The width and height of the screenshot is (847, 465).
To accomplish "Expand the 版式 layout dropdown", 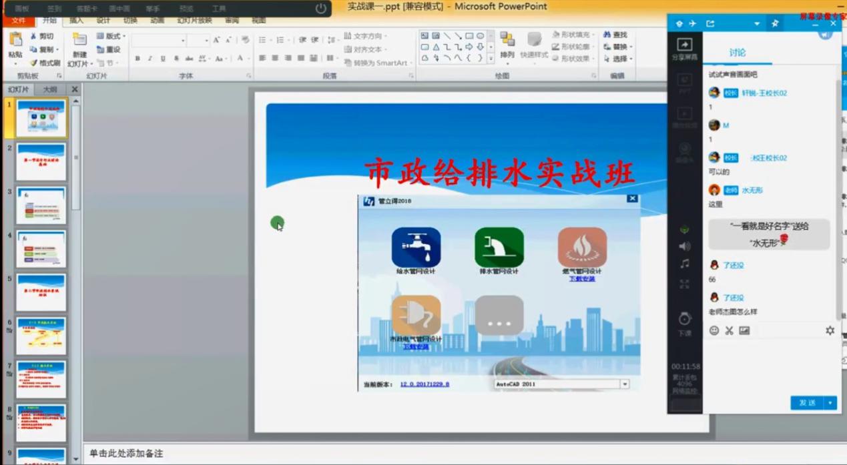I will (x=111, y=36).
